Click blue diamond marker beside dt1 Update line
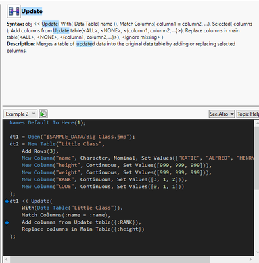This screenshot has height=263, width=259. click(x=7, y=201)
